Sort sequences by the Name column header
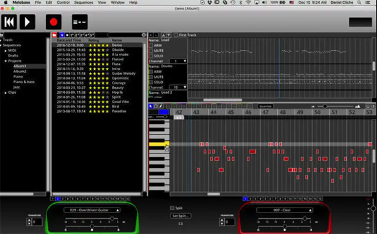The width and height of the screenshot is (377, 234). pos(117,40)
